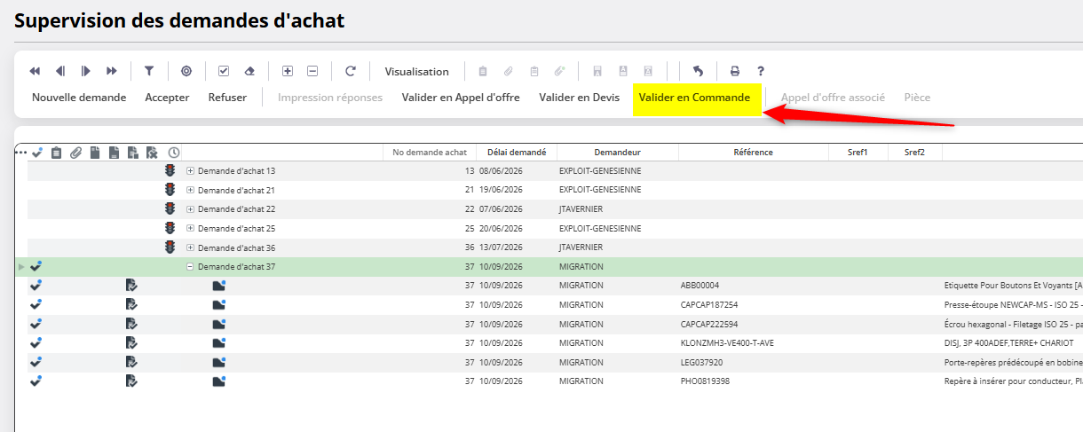Click checkmark on CAPCAP187254 row

pyautogui.click(x=36, y=304)
